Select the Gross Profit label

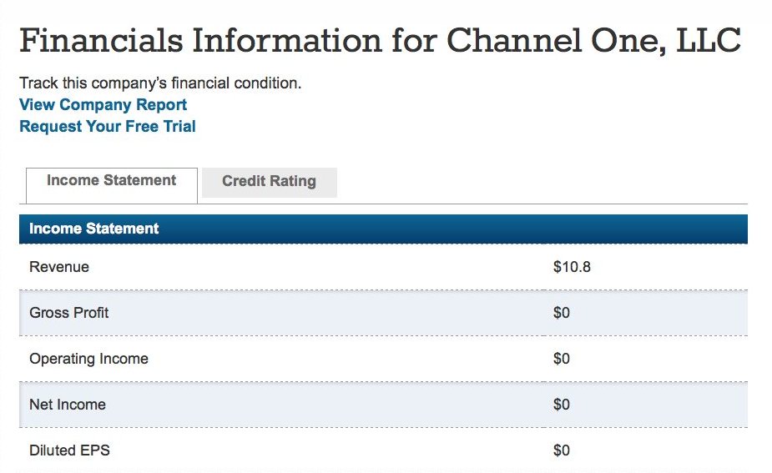click(x=69, y=313)
